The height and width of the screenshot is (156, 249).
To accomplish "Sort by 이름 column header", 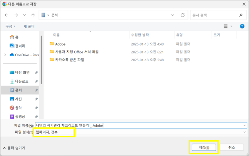I will tap(56, 35).
